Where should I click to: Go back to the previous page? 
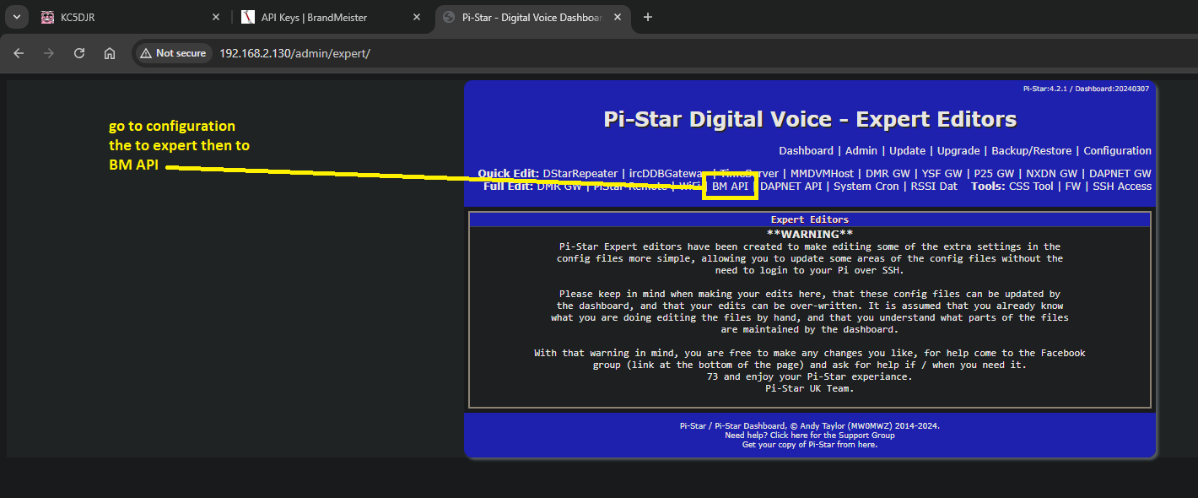click(19, 53)
